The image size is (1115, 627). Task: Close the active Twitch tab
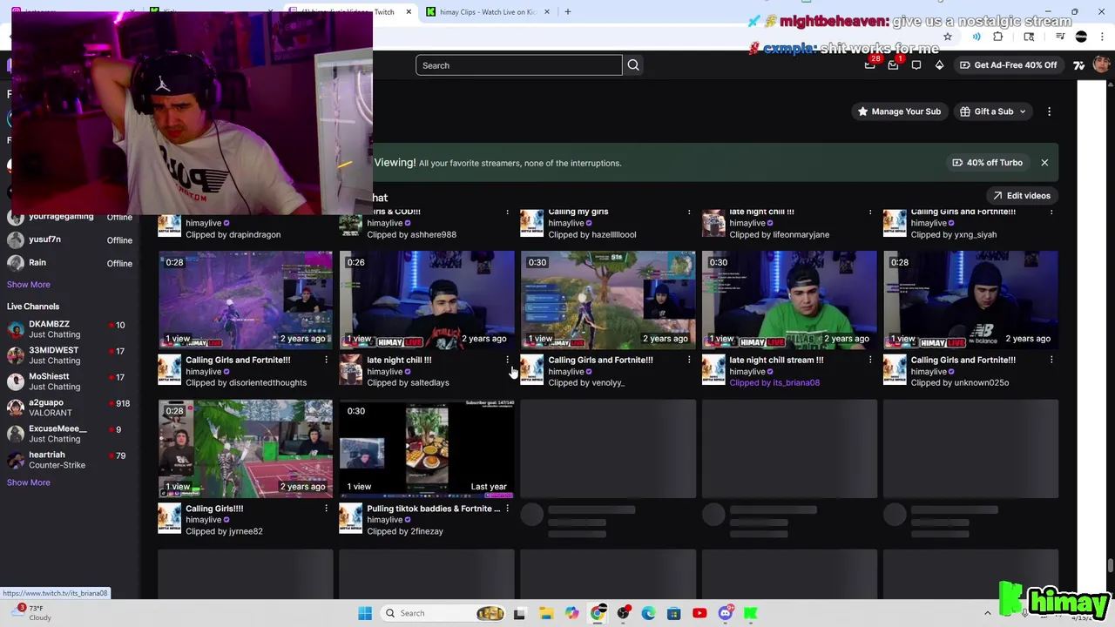point(409,11)
